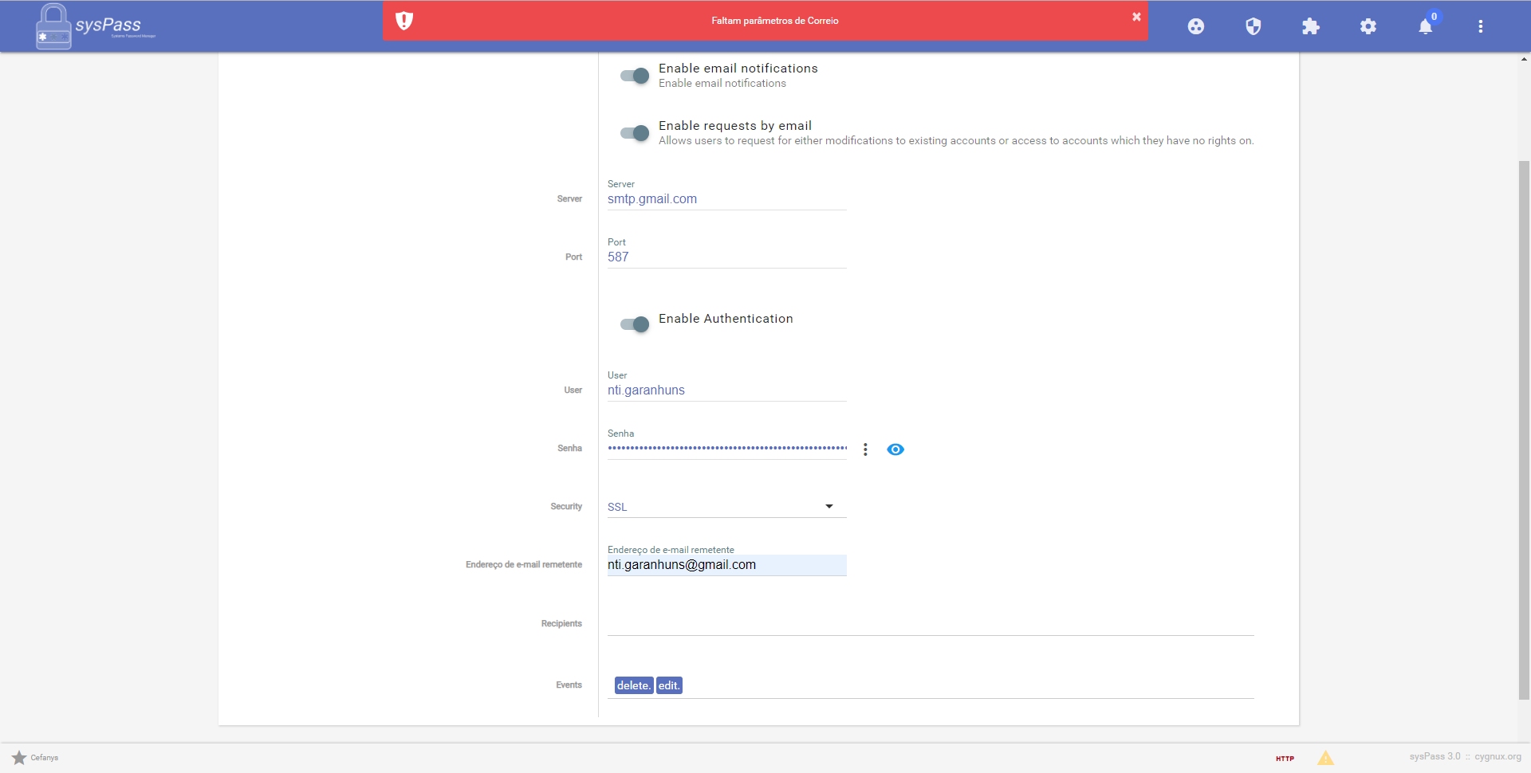Toggle Enable requests by email switch
Image resolution: width=1531 pixels, height=773 pixels.
point(635,133)
